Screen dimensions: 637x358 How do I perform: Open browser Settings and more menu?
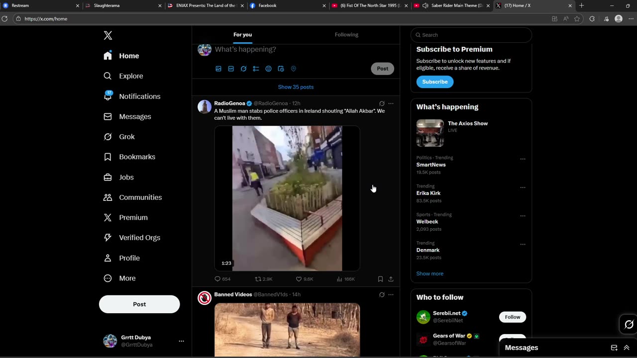pyautogui.click(x=631, y=19)
